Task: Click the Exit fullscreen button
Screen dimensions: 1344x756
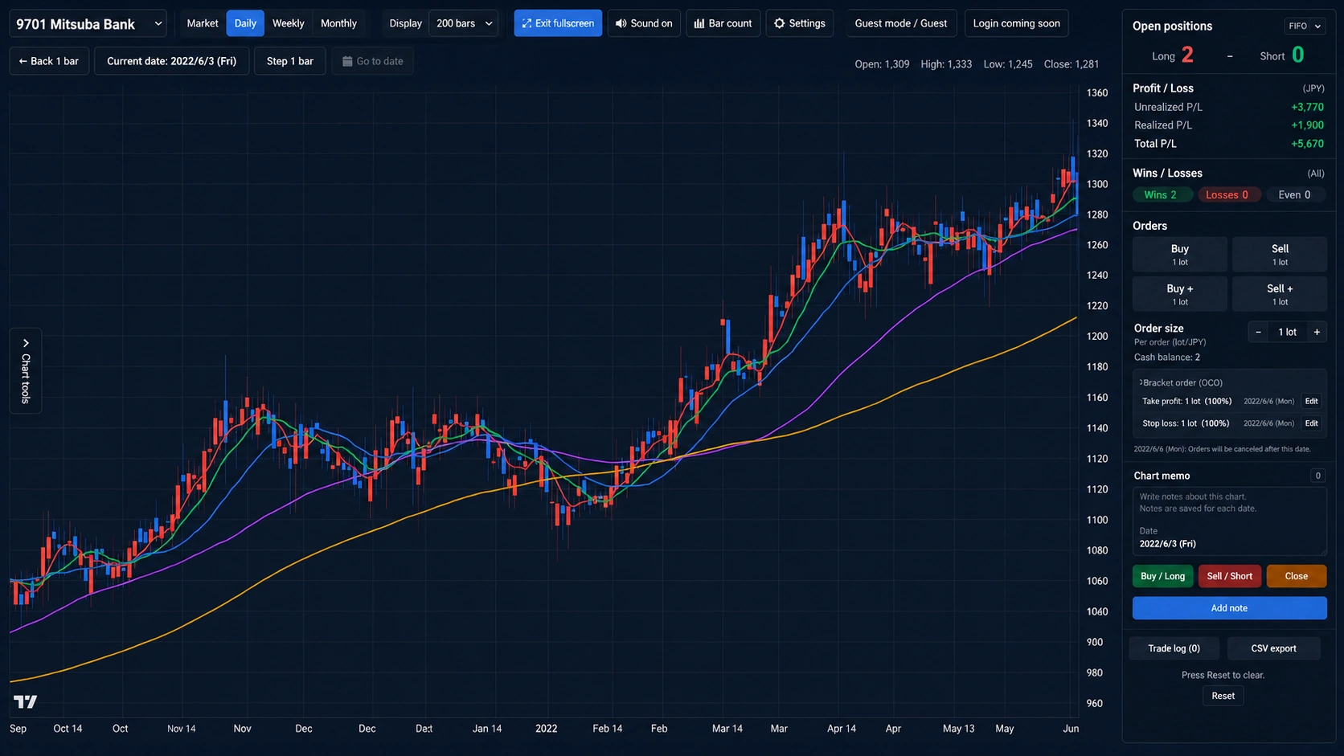Action: (x=558, y=23)
